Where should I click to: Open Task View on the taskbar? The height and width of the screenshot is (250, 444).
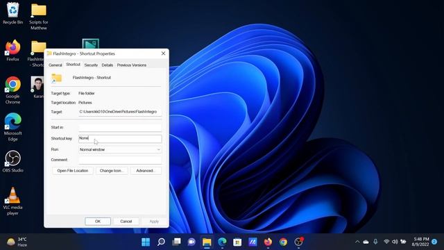click(176, 242)
